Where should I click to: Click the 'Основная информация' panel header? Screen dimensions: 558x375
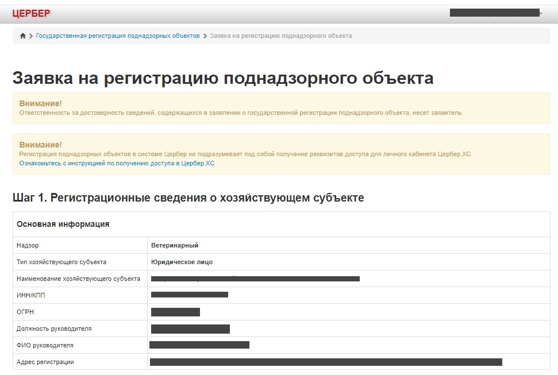pyautogui.click(x=63, y=224)
